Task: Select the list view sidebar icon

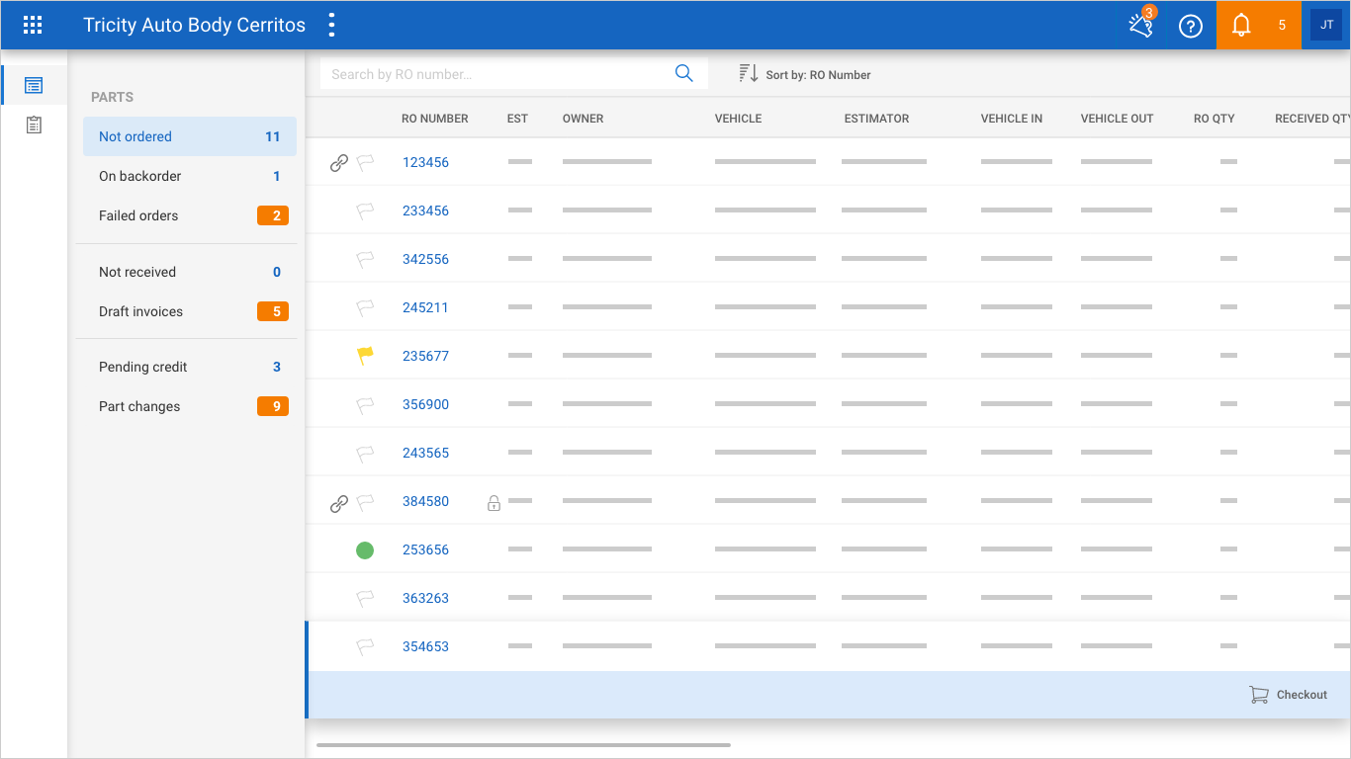Action: coord(34,86)
